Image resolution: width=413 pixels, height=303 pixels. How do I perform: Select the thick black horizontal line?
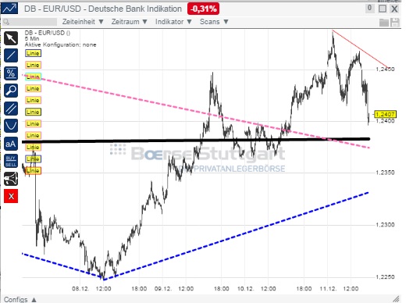click(196, 141)
